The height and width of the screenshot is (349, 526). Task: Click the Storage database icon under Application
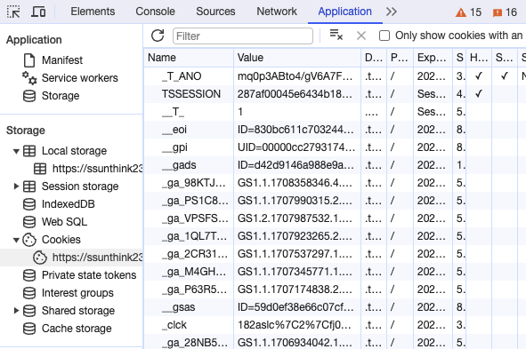tap(29, 96)
